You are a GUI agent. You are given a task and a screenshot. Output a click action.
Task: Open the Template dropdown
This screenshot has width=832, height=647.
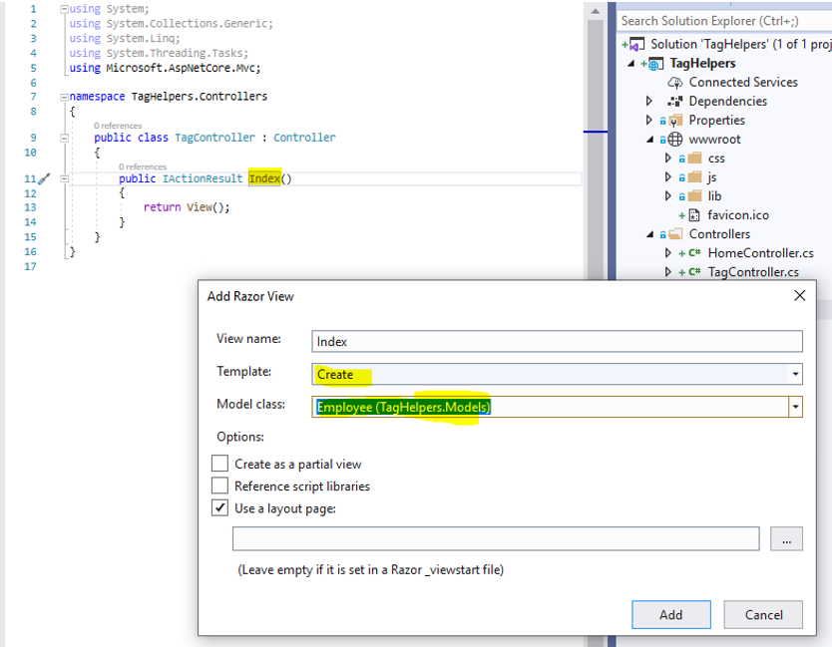[796, 374]
